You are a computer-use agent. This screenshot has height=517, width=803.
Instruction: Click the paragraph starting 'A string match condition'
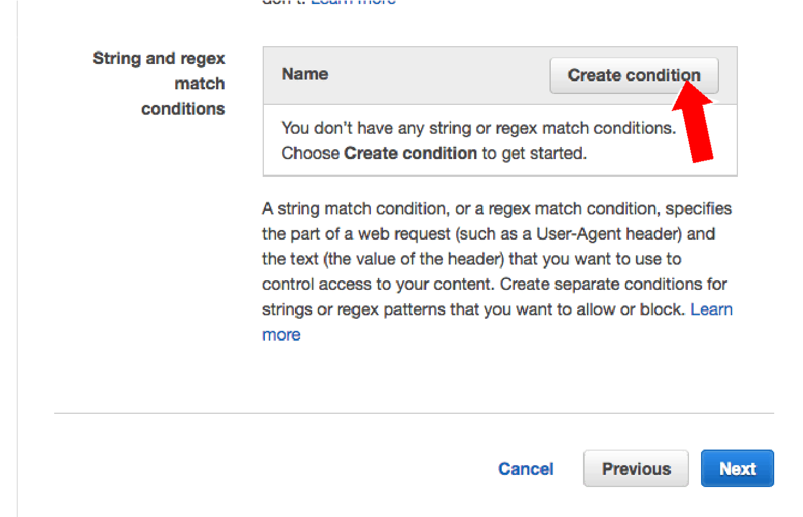[497, 271]
